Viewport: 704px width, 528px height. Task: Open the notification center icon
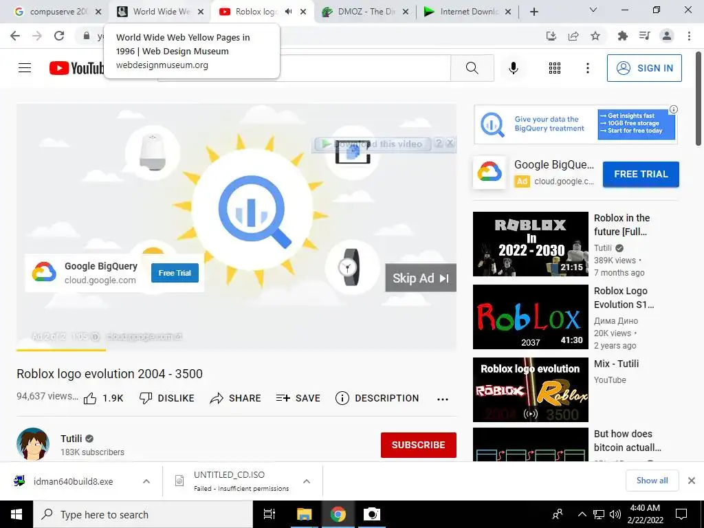tap(681, 514)
